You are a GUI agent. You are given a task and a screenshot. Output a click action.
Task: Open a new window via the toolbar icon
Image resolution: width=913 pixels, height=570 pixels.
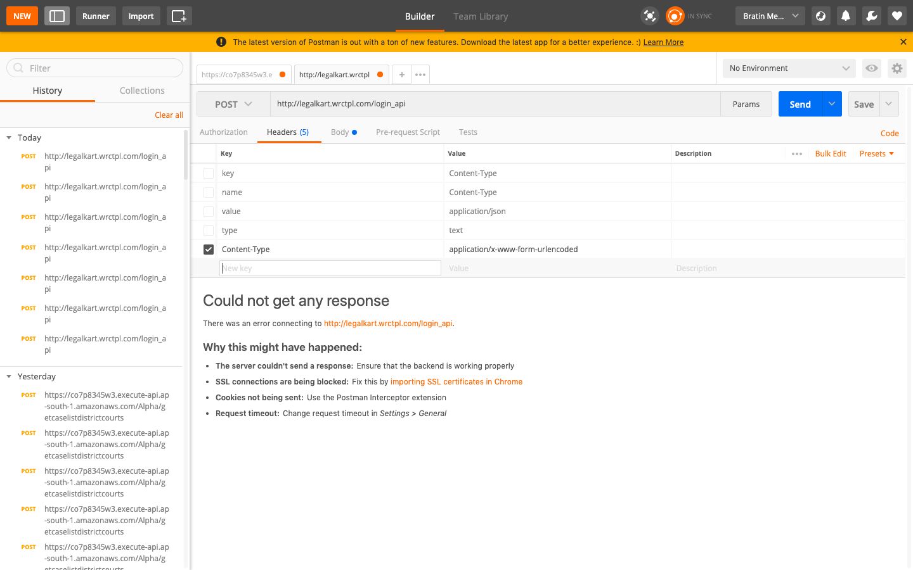coord(179,16)
